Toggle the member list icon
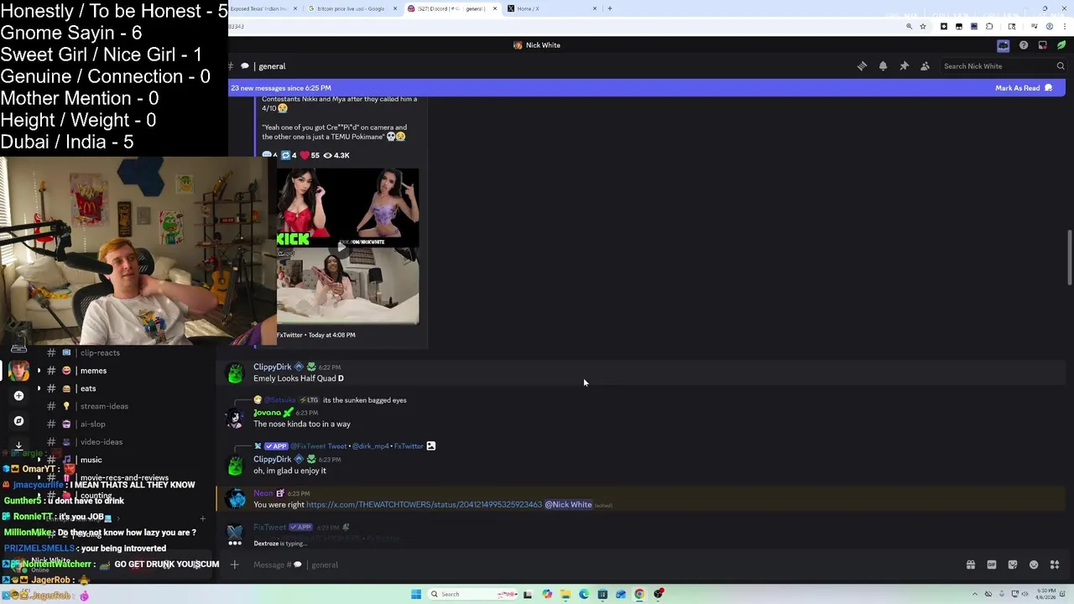1074x604 pixels. (x=925, y=66)
